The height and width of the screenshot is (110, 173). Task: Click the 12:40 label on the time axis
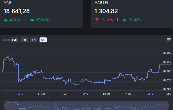[85, 94]
